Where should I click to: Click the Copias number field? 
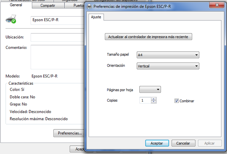145,101
